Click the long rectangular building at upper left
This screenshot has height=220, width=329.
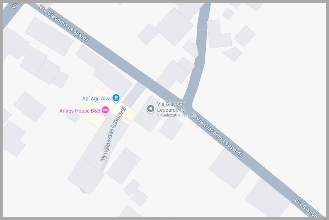coord(49,37)
